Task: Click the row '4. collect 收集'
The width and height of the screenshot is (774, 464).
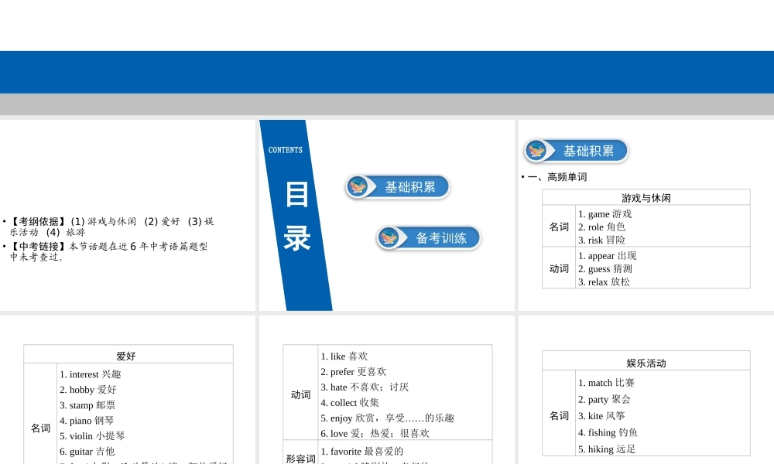Action: (x=350, y=402)
